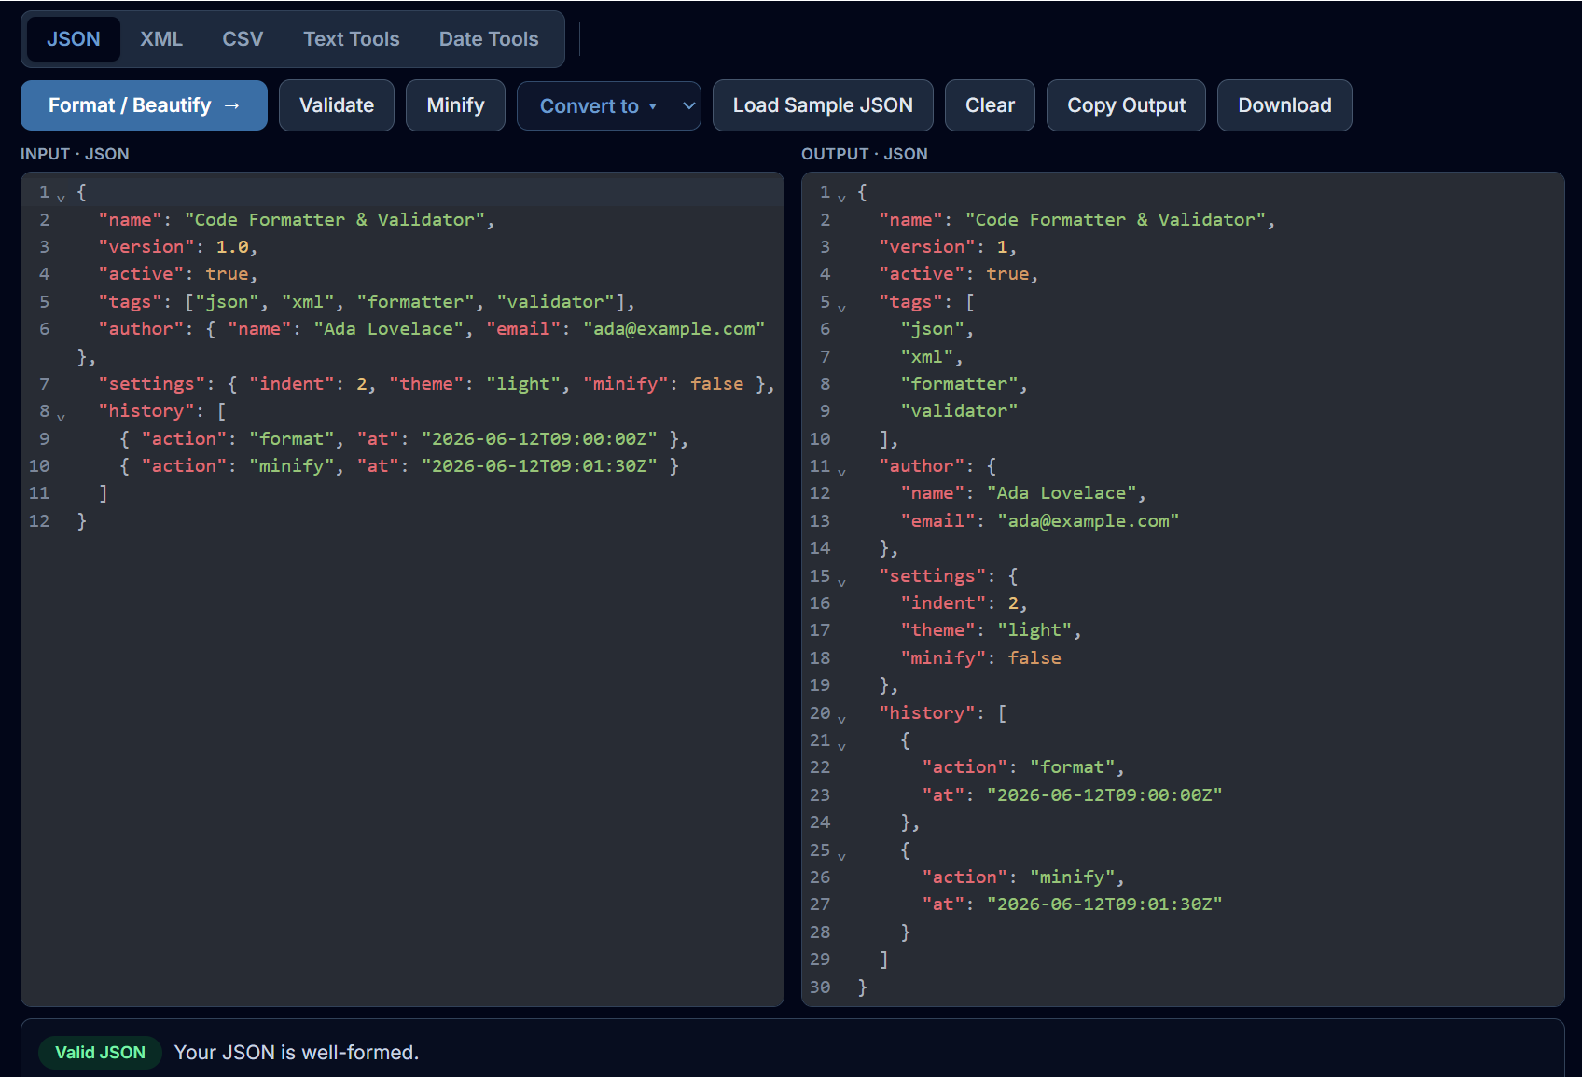1582x1077 pixels.
Task: Click the "settings" line in input editor
Action: click(x=437, y=384)
